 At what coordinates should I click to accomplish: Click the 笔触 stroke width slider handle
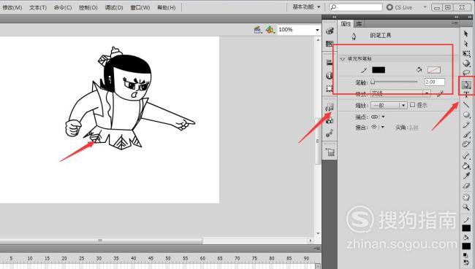tap(373, 82)
